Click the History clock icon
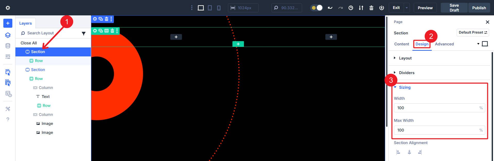Image resolution: width=494 pixels, height=161 pixels. tap(351, 8)
